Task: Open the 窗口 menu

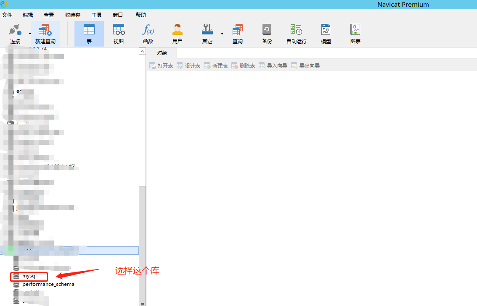Action: tap(118, 15)
